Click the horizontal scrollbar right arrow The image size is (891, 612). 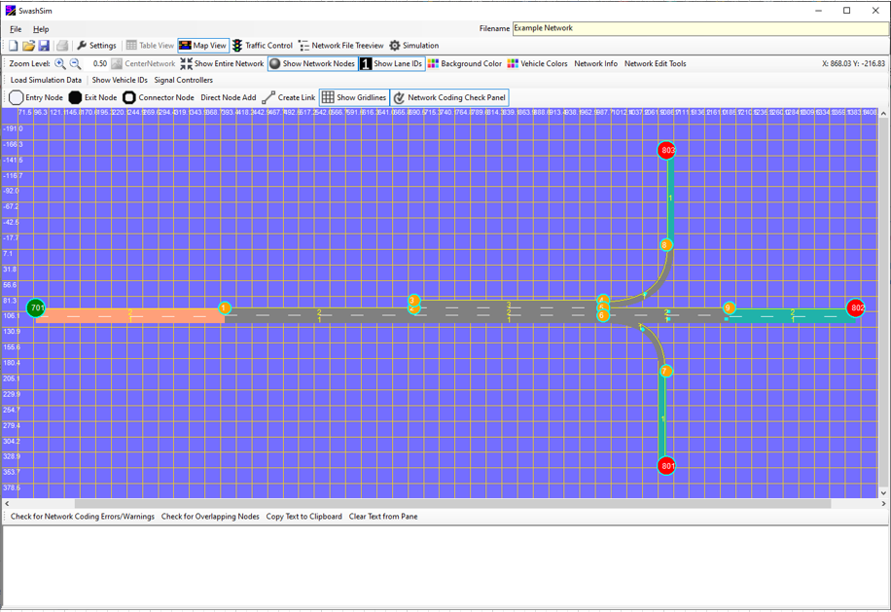pos(883,503)
